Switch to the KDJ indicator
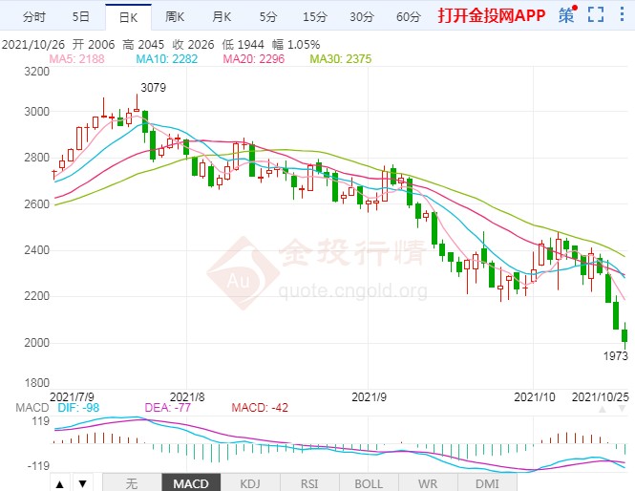The width and height of the screenshot is (635, 491). [x=250, y=483]
